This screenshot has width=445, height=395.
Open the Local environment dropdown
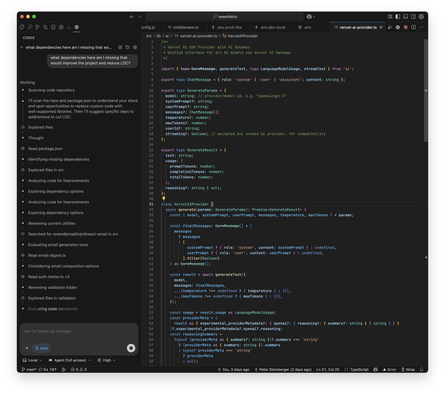click(x=33, y=360)
